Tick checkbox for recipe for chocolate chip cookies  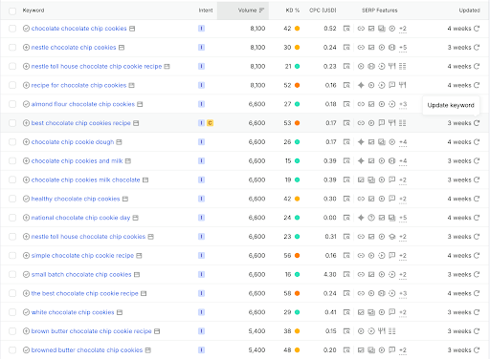(12, 85)
